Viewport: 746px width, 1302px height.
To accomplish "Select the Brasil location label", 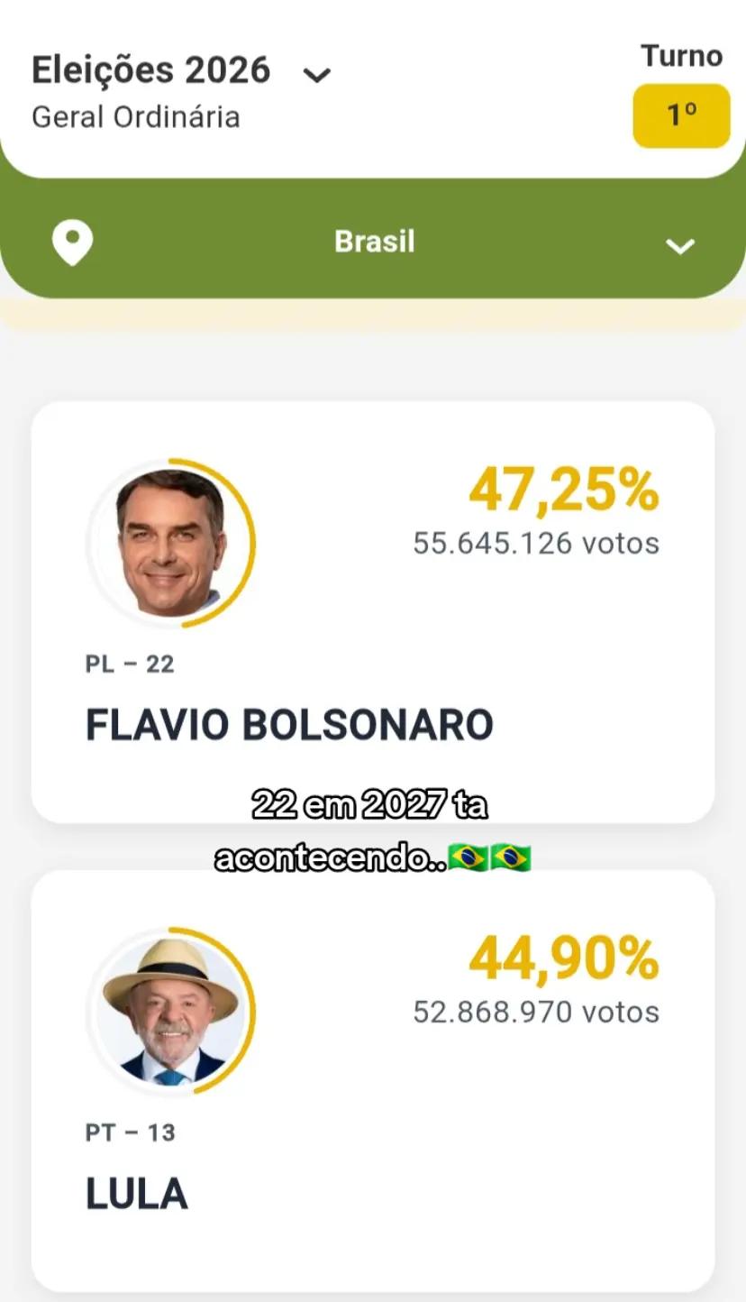I will pos(375,242).
